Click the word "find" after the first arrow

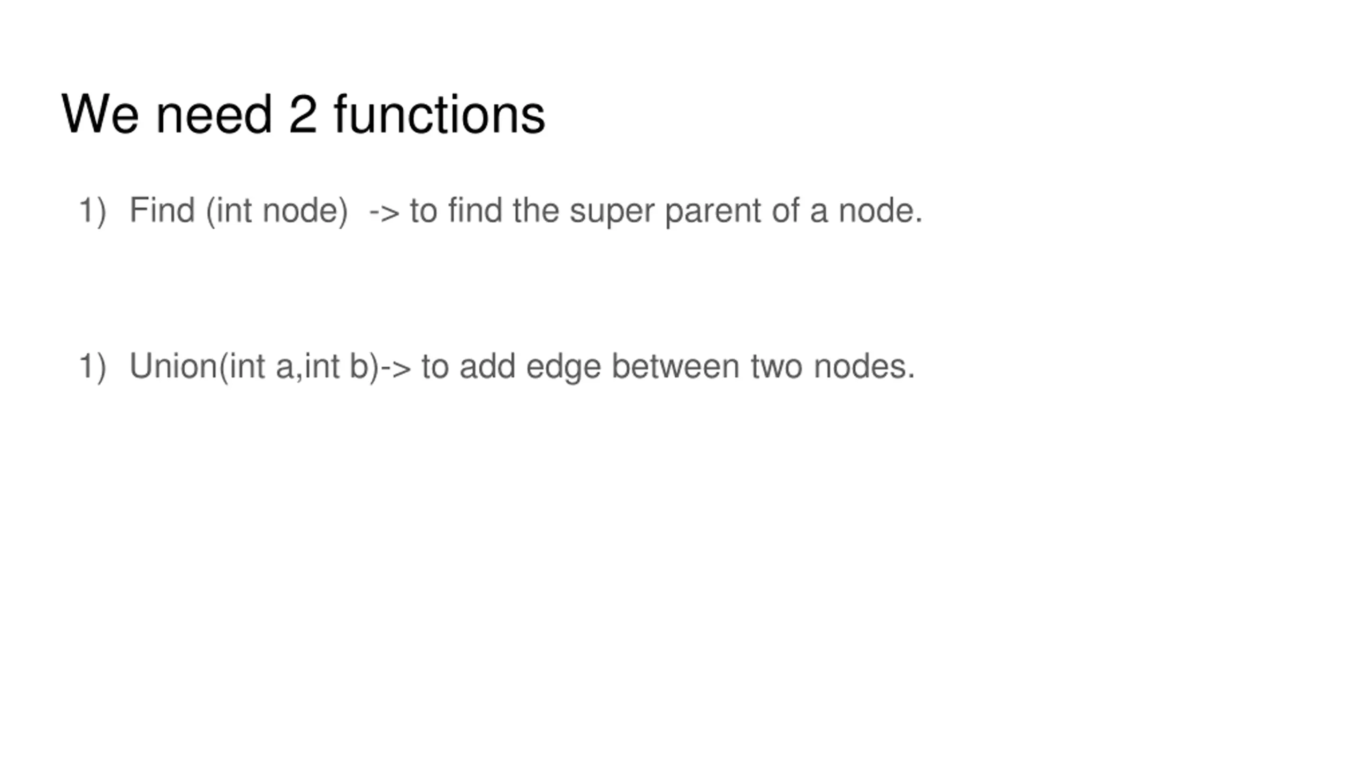pos(475,210)
